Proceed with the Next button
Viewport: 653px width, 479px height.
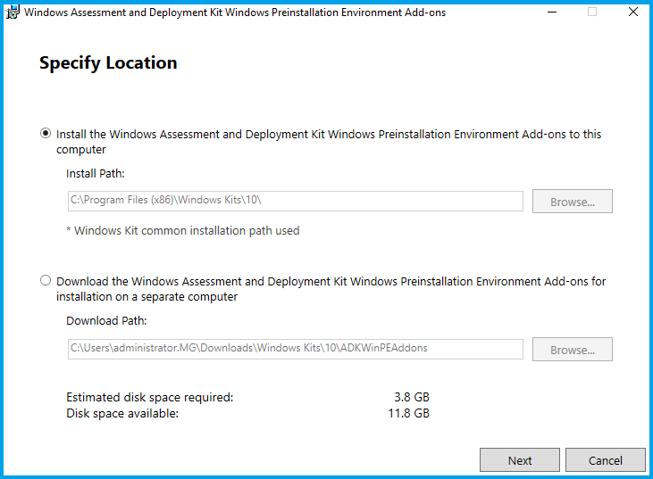pyautogui.click(x=520, y=460)
